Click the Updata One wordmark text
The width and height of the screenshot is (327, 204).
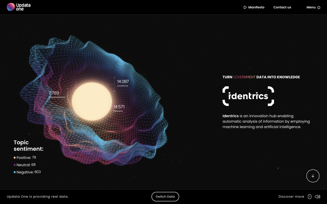[23, 7]
